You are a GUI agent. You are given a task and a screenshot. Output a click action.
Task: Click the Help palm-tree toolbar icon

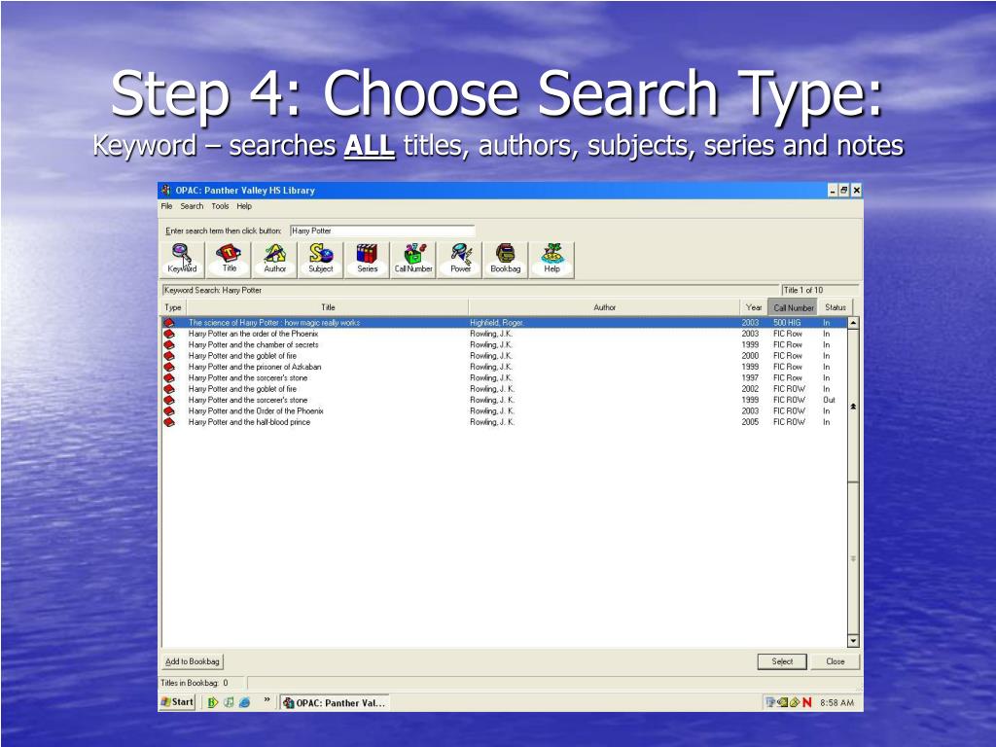coord(552,259)
